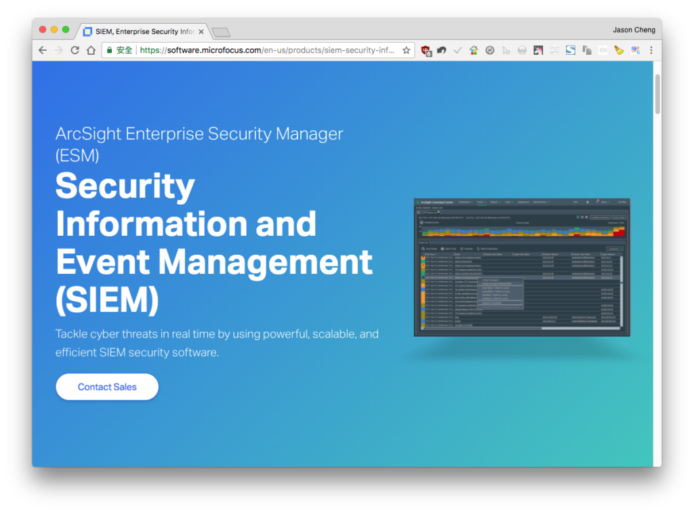Click the 'Tackle cyber threats in real time' paragraph
Viewport: 694px width, 513px height.
click(x=217, y=343)
